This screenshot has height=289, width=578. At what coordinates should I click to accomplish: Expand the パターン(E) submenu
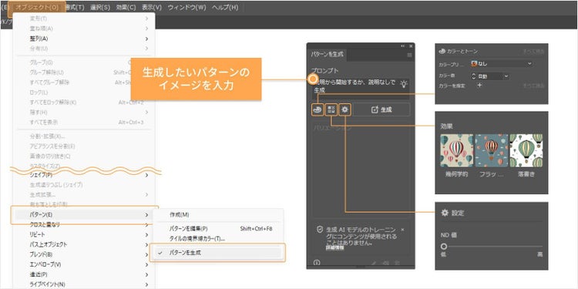(84, 214)
